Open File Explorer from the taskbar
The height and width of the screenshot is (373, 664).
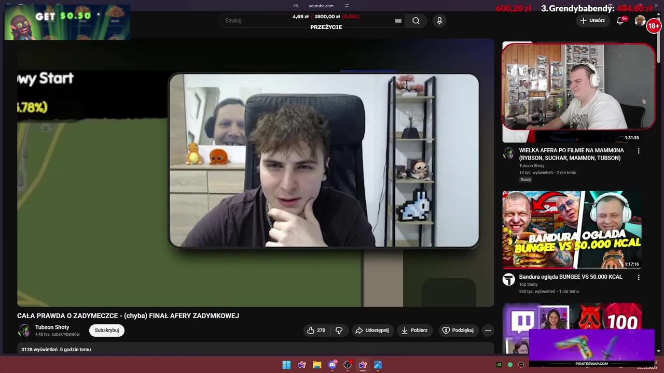click(x=317, y=365)
